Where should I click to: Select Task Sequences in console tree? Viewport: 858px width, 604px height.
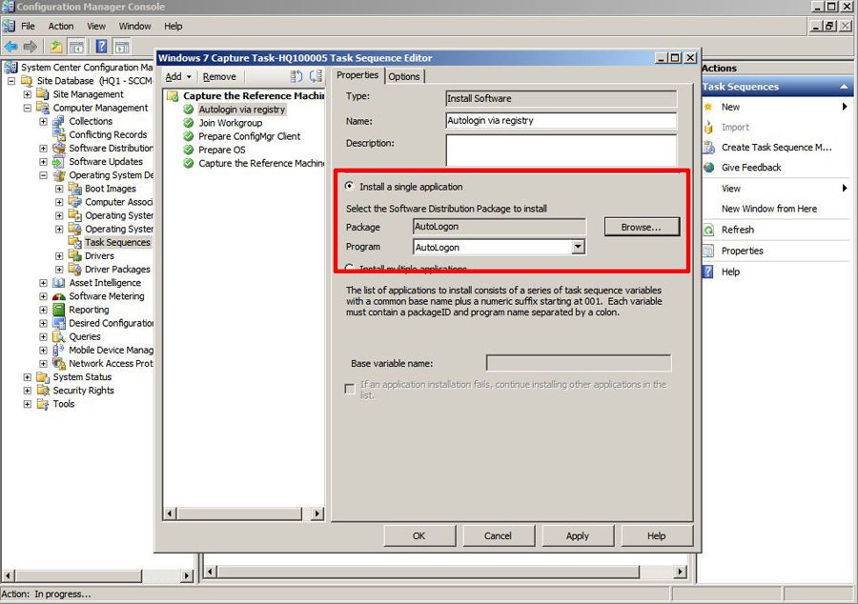pyautogui.click(x=117, y=242)
